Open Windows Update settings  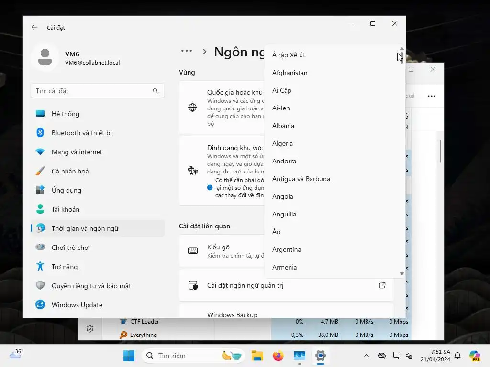point(98,305)
